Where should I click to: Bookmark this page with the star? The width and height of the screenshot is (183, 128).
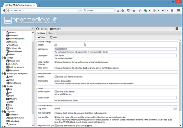[x=118, y=11]
